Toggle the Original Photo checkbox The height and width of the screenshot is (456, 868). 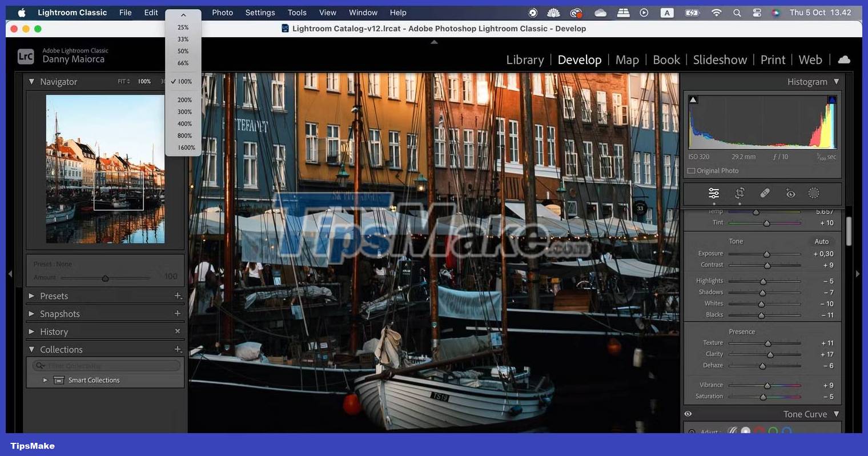[692, 170]
